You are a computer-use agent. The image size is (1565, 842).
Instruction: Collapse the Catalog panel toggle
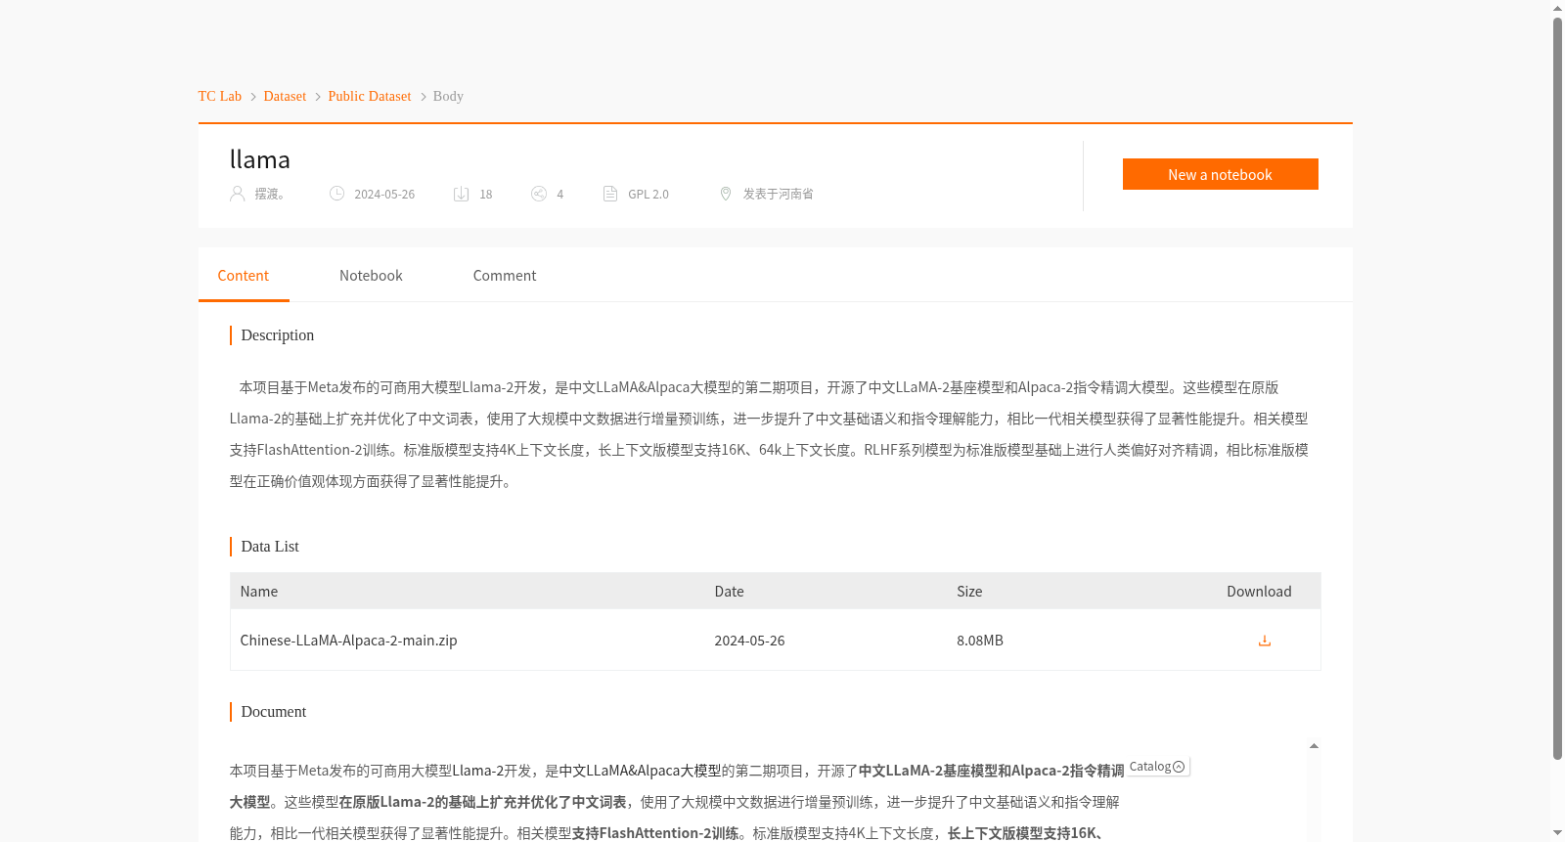[1179, 767]
